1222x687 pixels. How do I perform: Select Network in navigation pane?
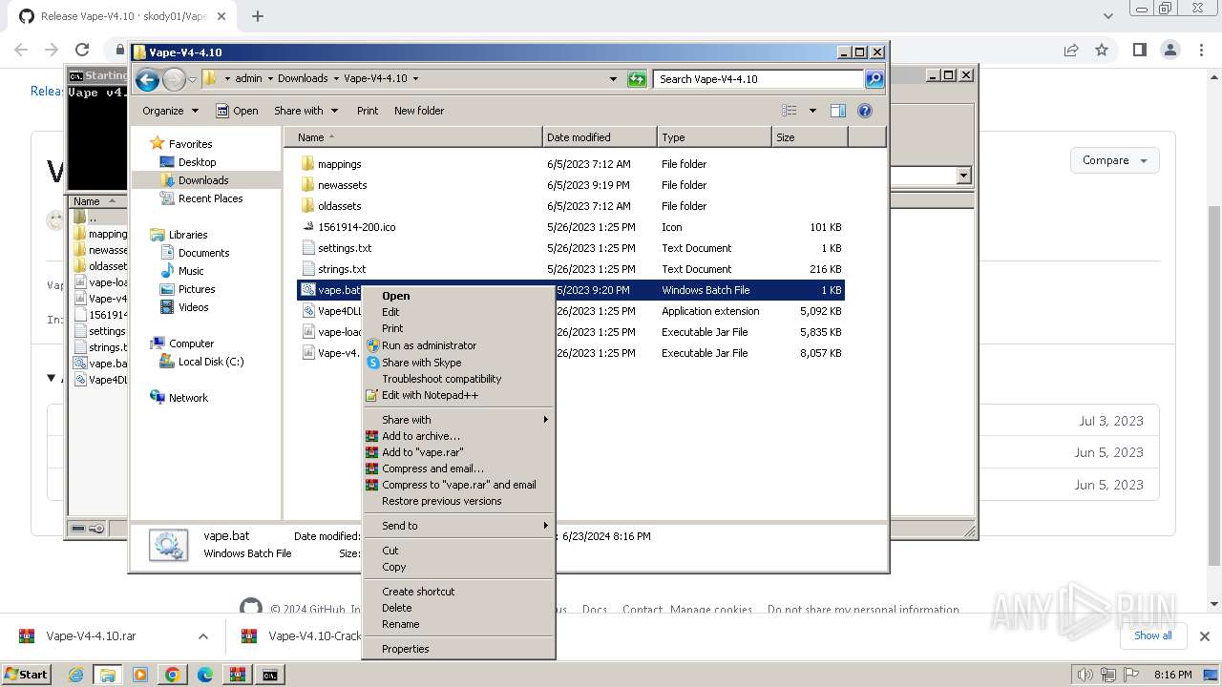(x=188, y=398)
